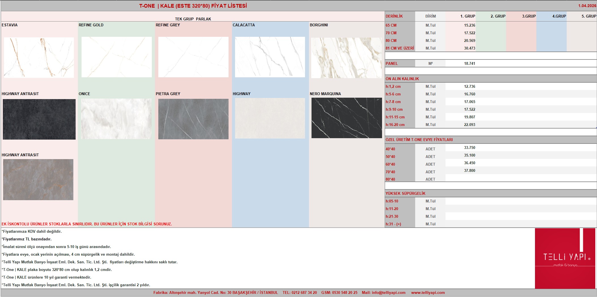Click the T-ONE | KALE price list title

click(193, 6)
